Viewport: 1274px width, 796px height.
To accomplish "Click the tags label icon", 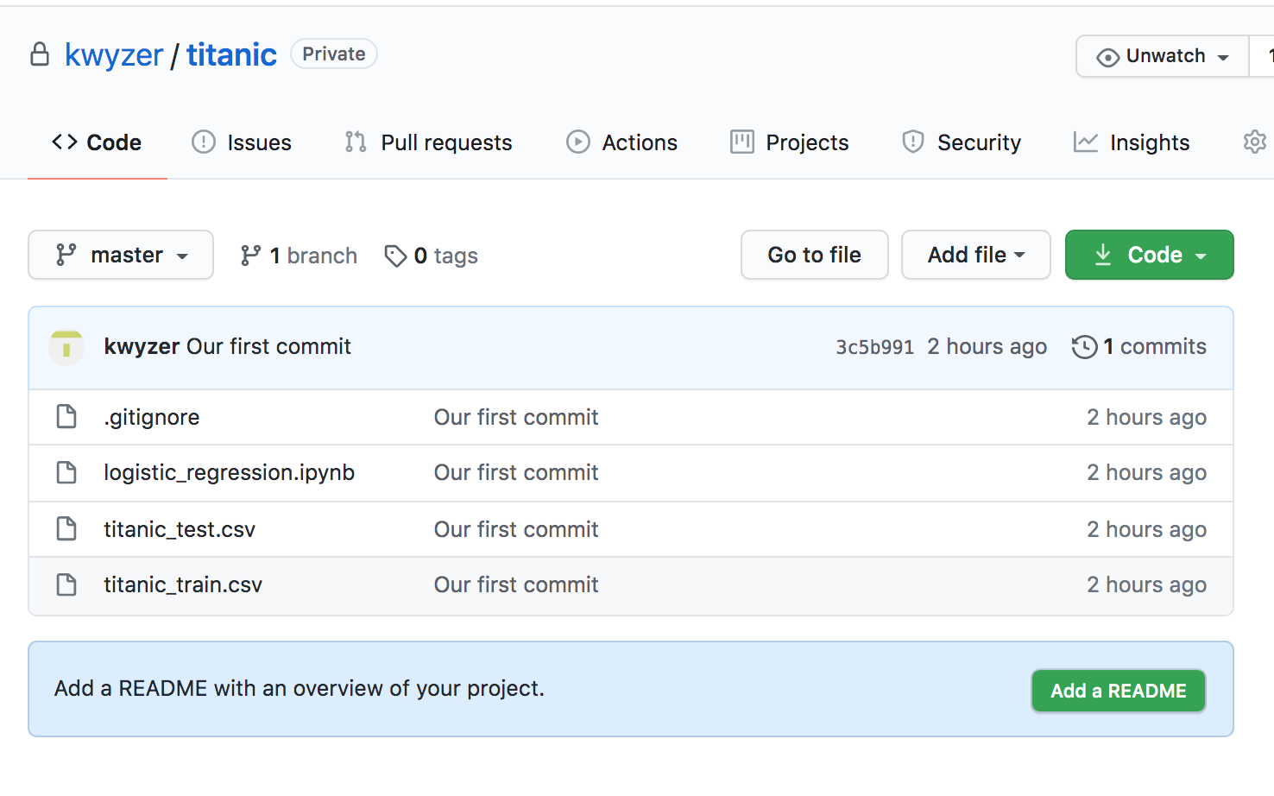I will [x=395, y=256].
